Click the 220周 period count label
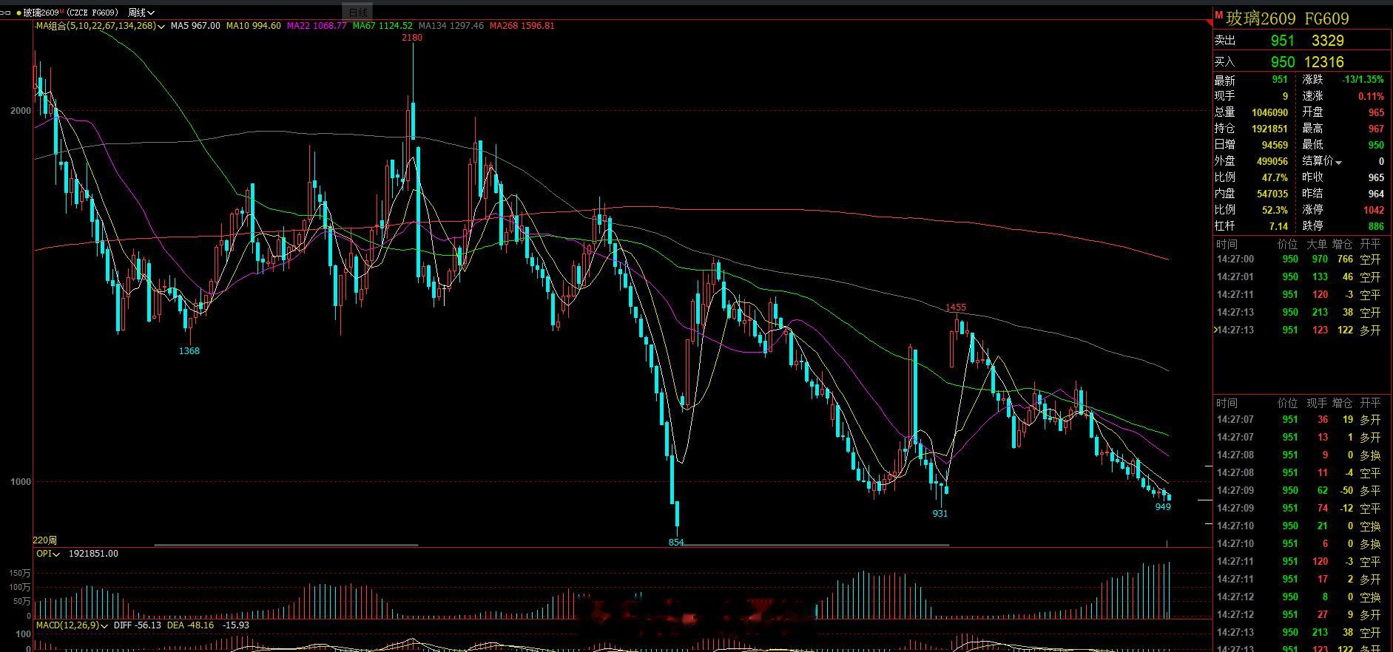 [45, 541]
